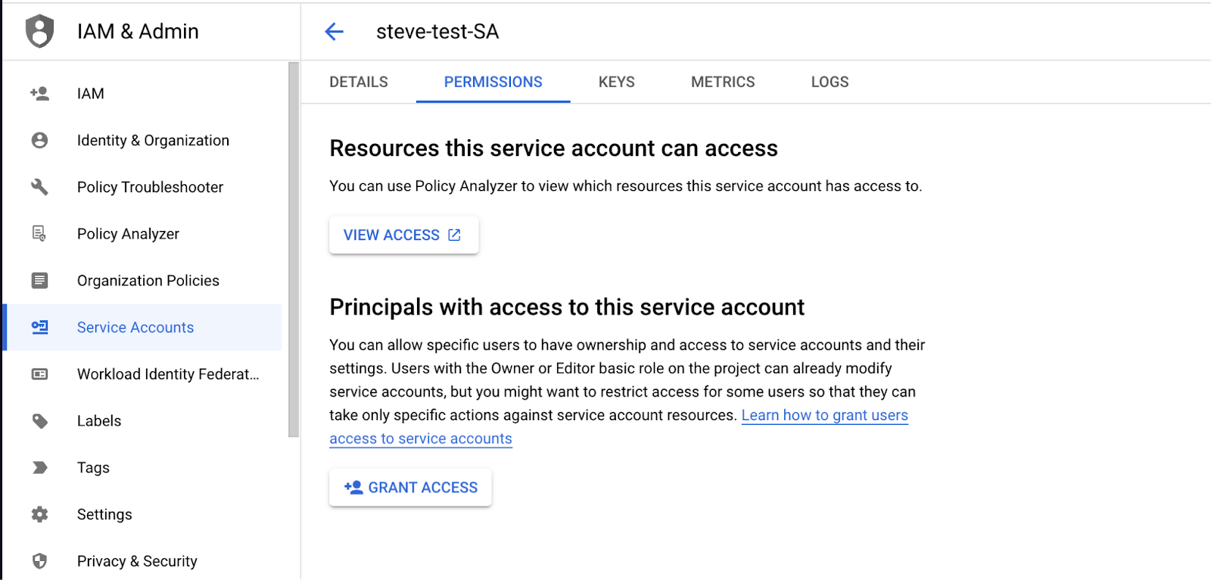Open Identity & Organization via its person icon
1211x580 pixels.
(39, 141)
